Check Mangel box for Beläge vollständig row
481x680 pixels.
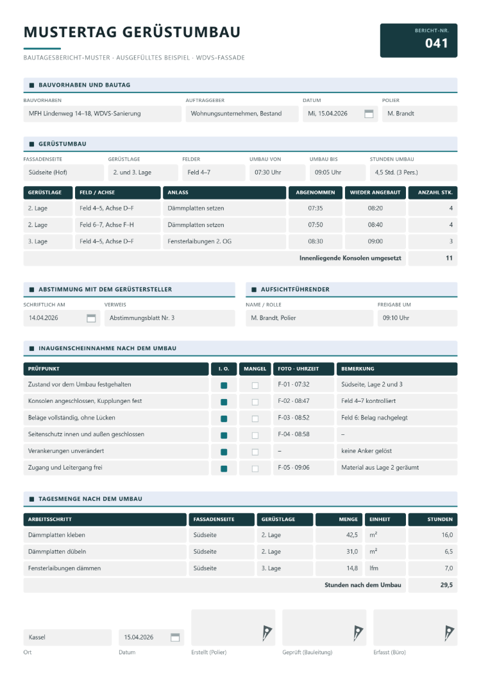255,418
